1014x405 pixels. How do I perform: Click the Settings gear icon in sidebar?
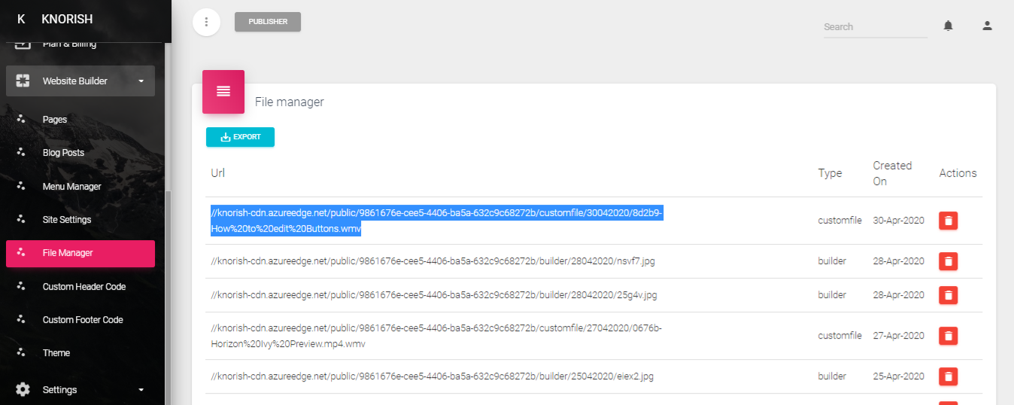coord(23,389)
